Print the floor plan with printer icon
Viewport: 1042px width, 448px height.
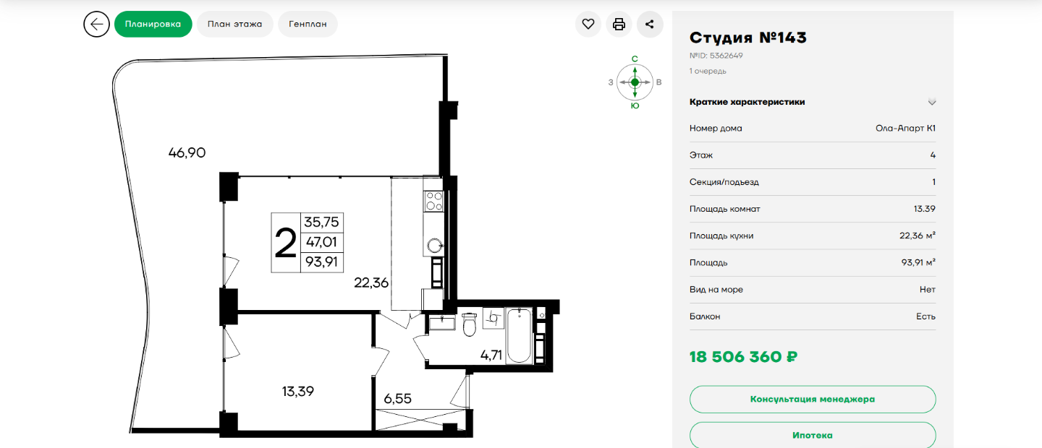[619, 24]
